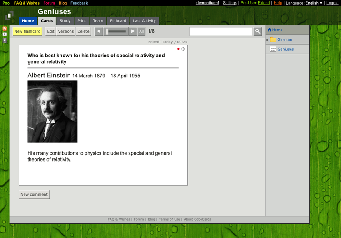Click into the search input field
Screen dimensions: 341x238
click(x=221, y=31)
